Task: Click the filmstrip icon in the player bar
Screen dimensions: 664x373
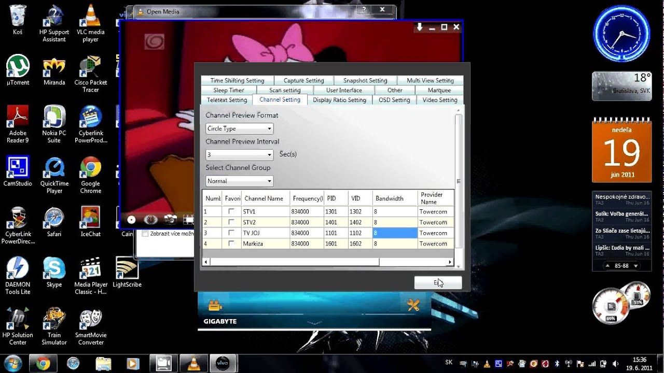Action: click(188, 220)
